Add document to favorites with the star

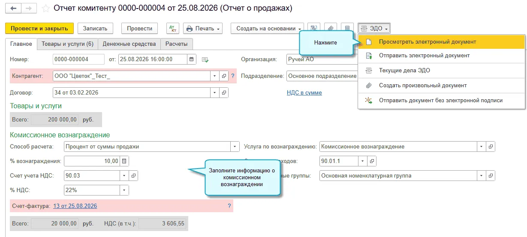tap(46, 9)
